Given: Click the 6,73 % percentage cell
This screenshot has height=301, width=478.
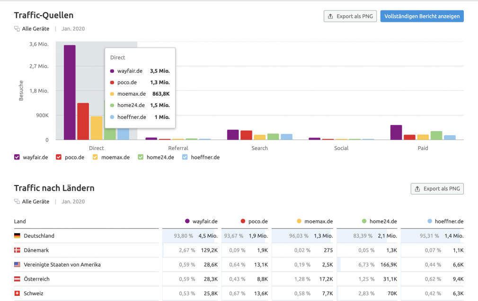Looking at the screenshot, I should click(366, 265).
